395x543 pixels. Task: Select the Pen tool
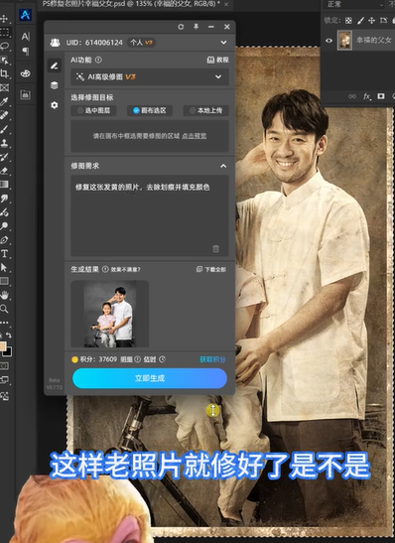tap(4, 239)
